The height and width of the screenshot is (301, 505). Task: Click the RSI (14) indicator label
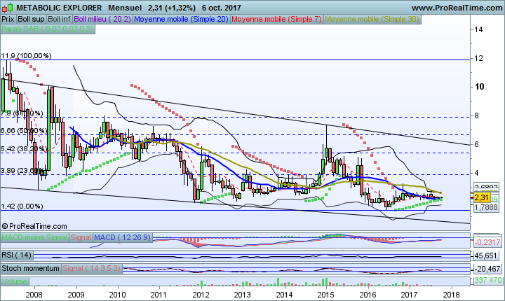tap(17, 255)
